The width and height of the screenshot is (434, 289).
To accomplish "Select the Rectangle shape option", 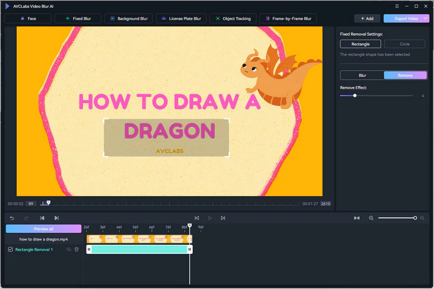I will (x=360, y=44).
